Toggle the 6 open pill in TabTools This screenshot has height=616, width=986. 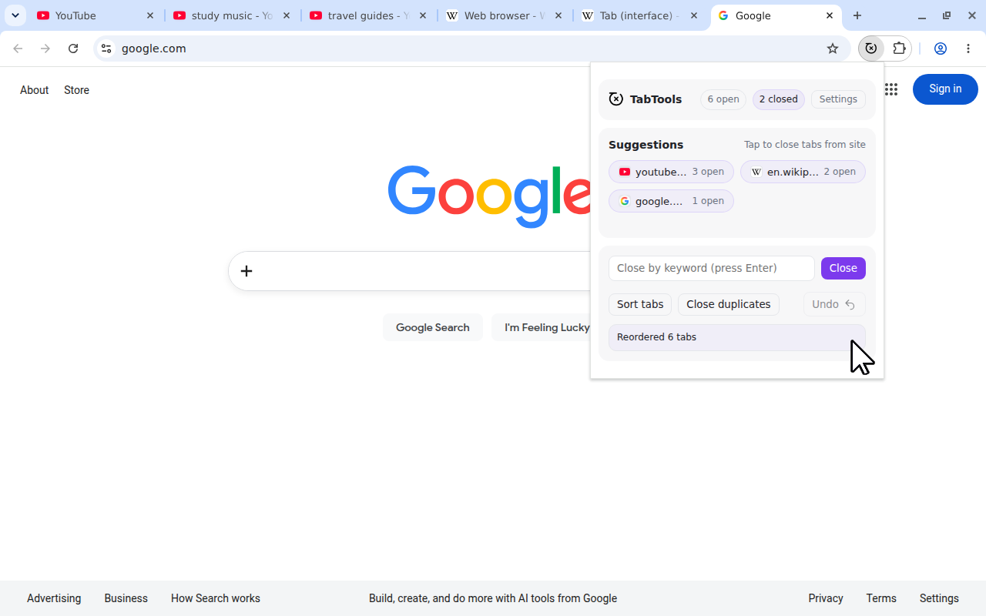tap(723, 99)
